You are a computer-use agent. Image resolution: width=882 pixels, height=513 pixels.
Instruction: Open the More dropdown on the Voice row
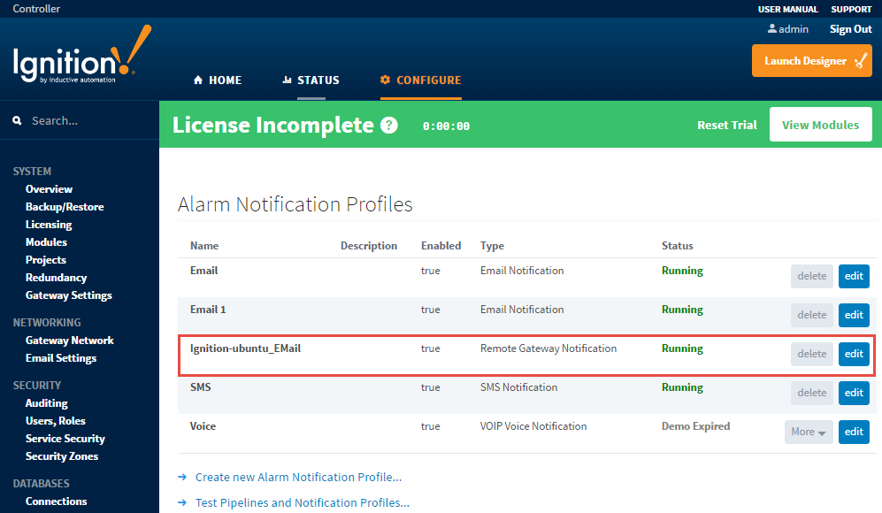click(808, 432)
